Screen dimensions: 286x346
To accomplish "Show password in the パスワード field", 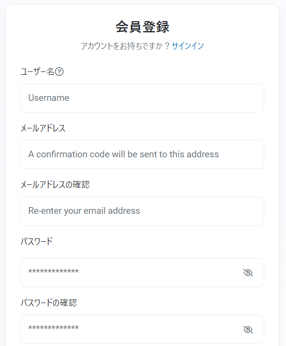I will (248, 273).
